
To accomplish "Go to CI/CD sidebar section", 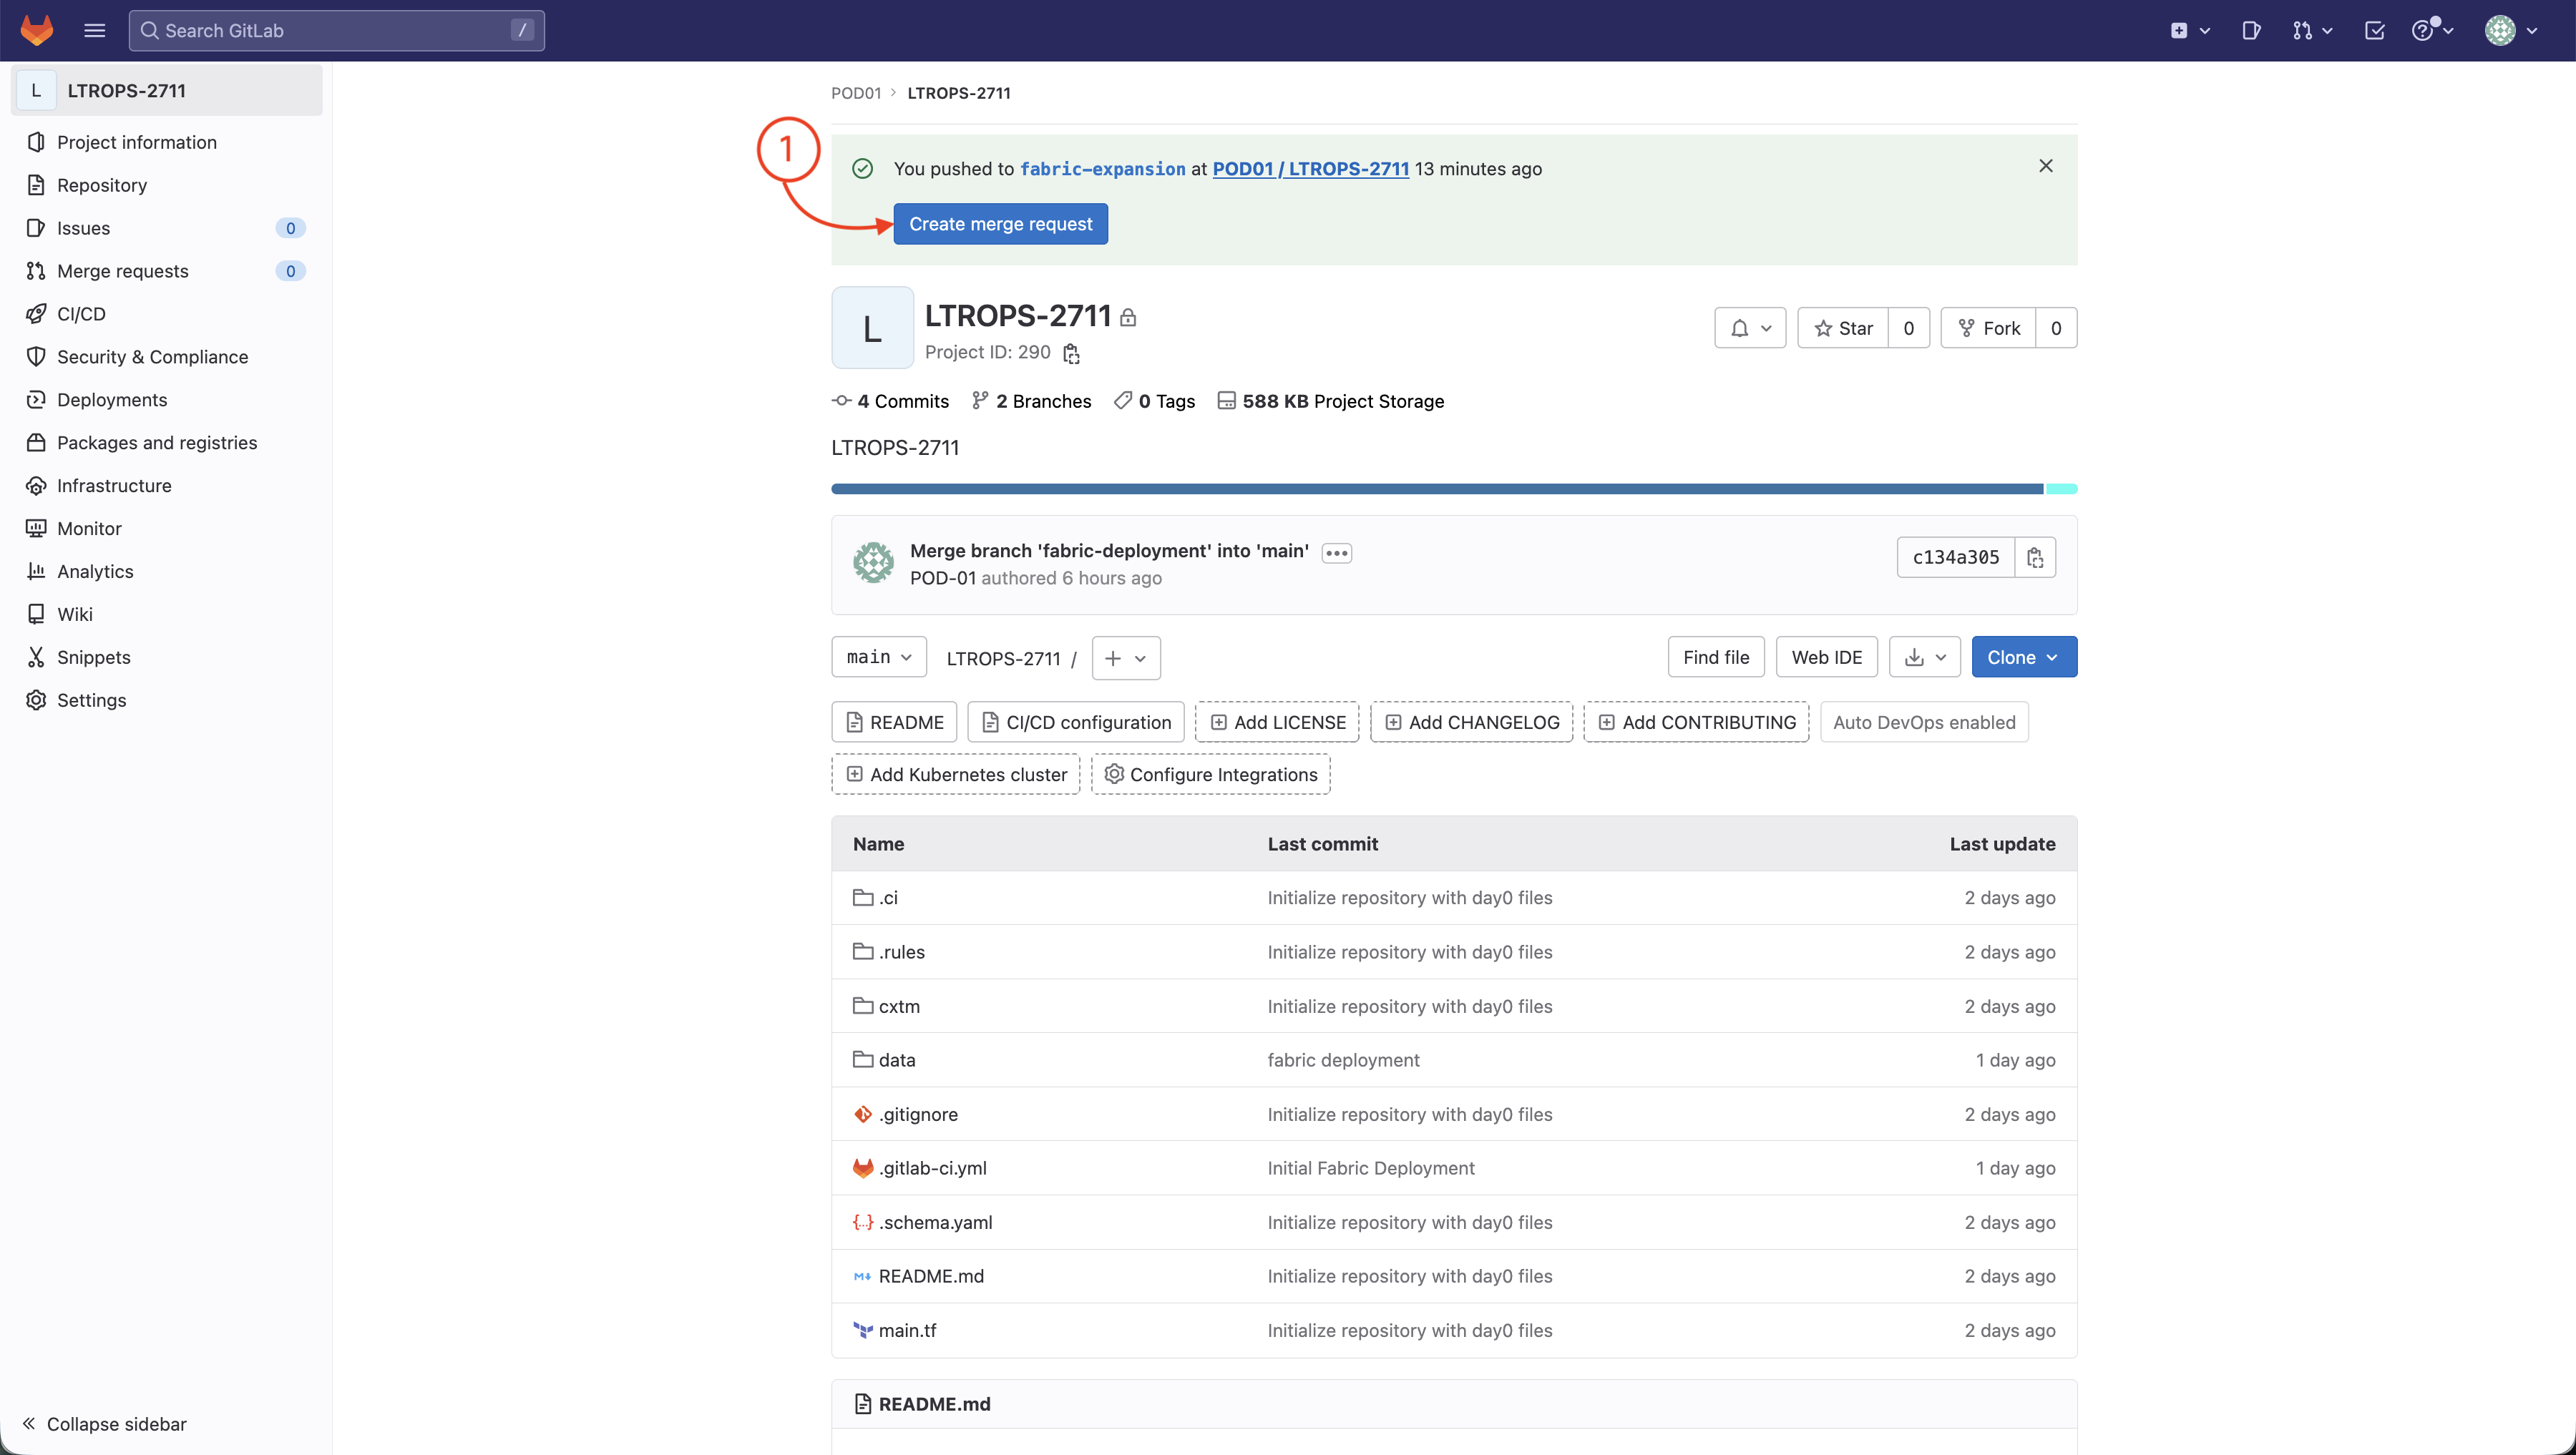I will (81, 314).
